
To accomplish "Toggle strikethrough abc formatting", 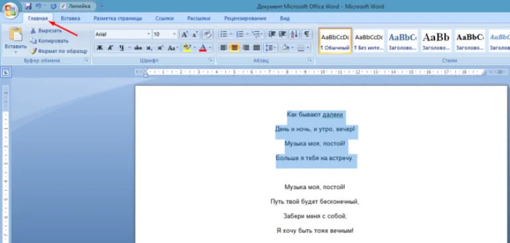I will [138, 48].
